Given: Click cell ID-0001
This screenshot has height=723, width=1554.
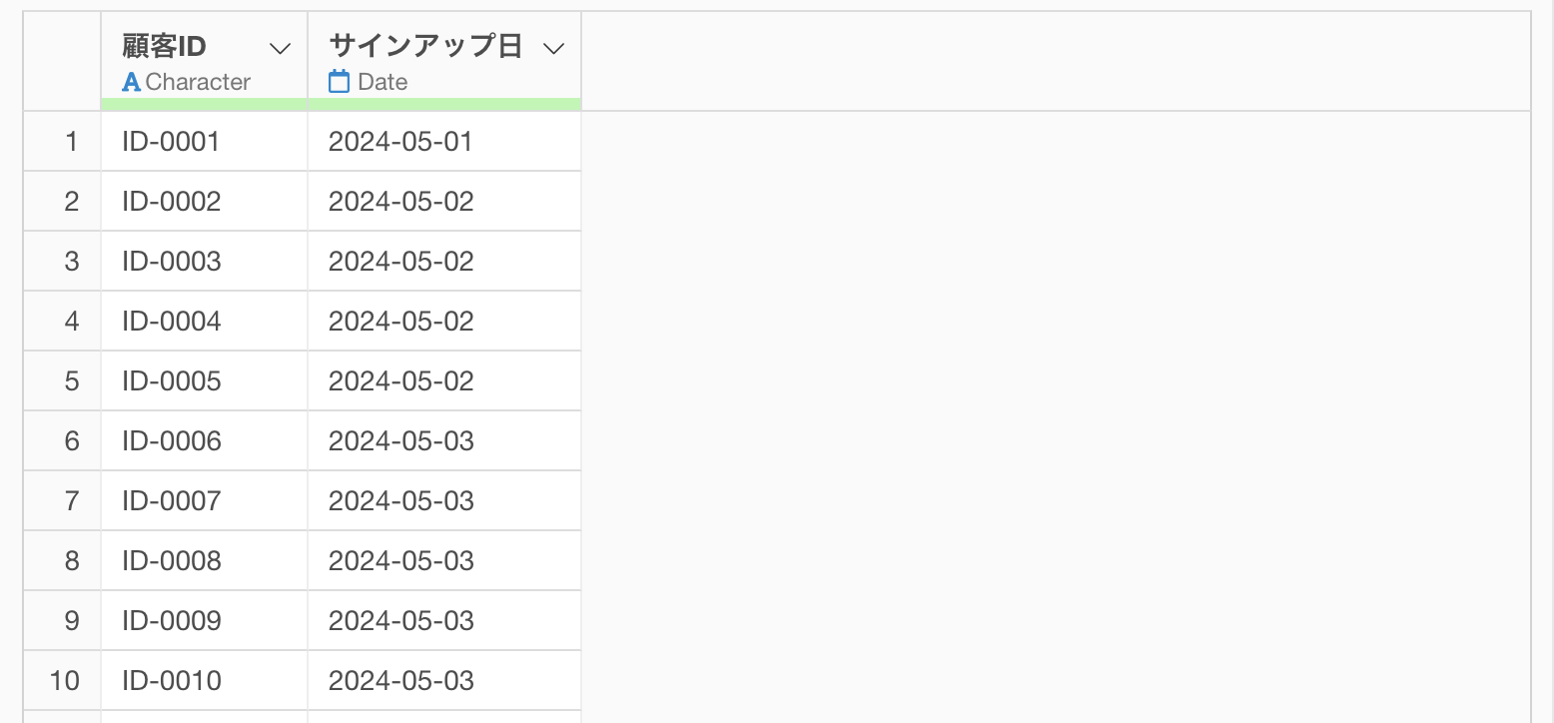Looking at the screenshot, I should [171, 142].
